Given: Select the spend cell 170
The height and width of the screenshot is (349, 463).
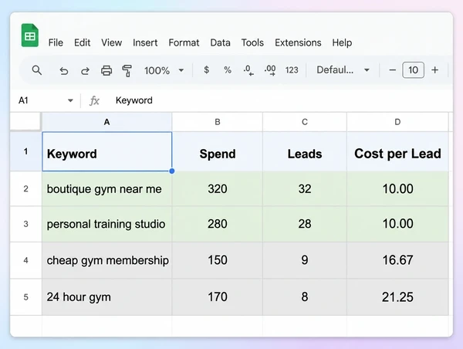Looking at the screenshot, I should click(218, 296).
